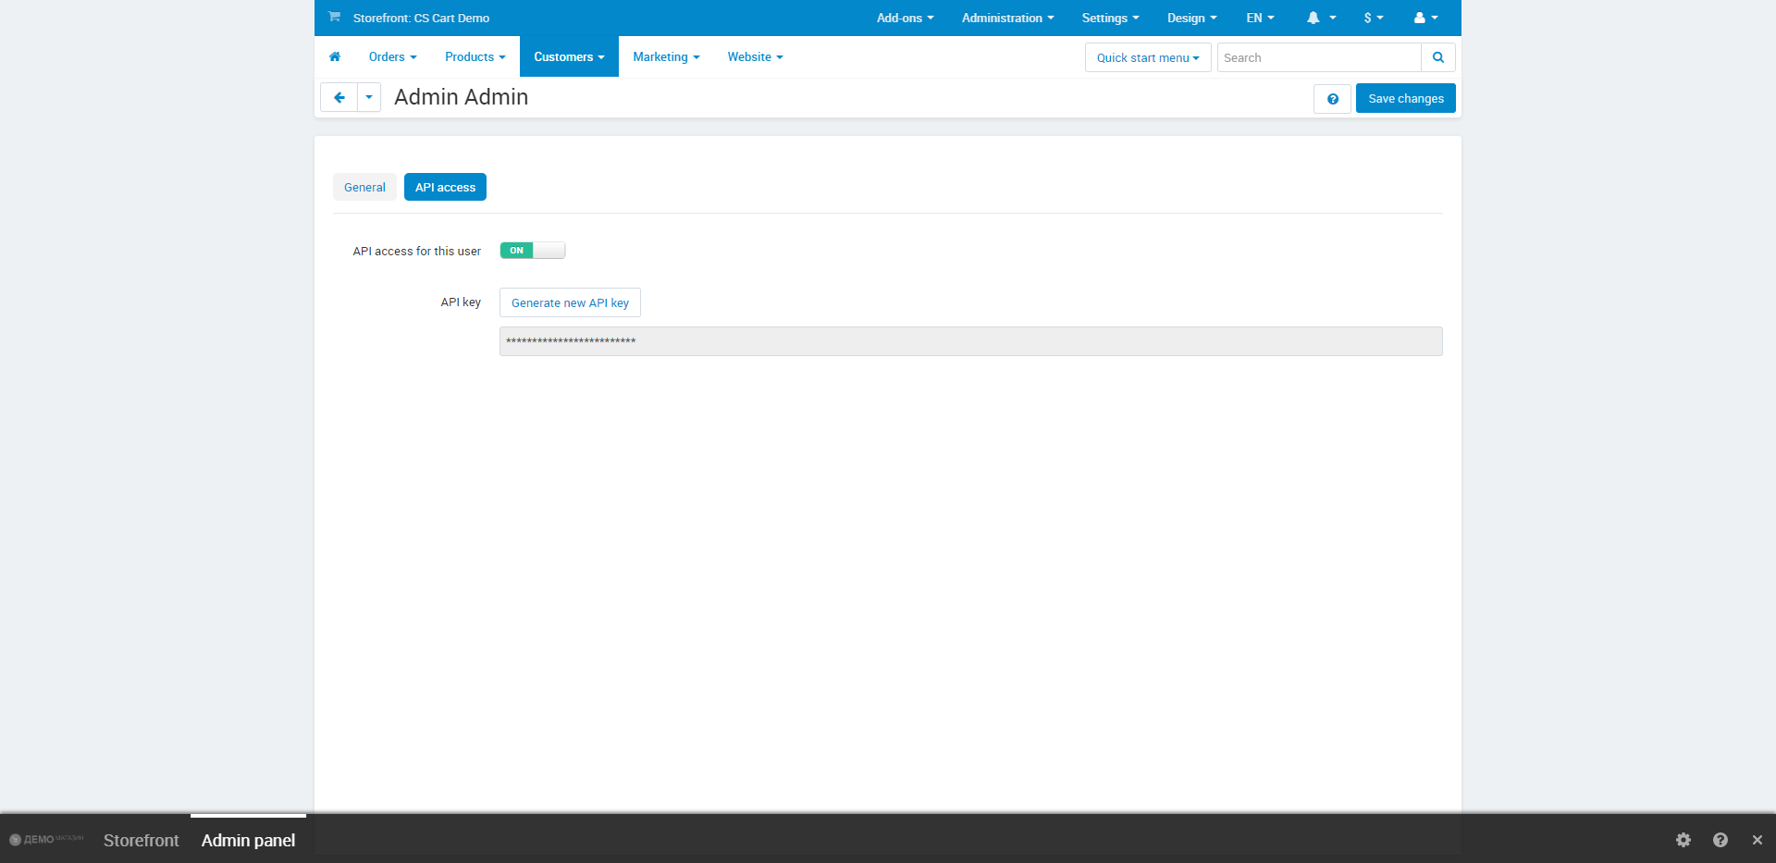Open demo settings gear icon

pyautogui.click(x=1683, y=840)
